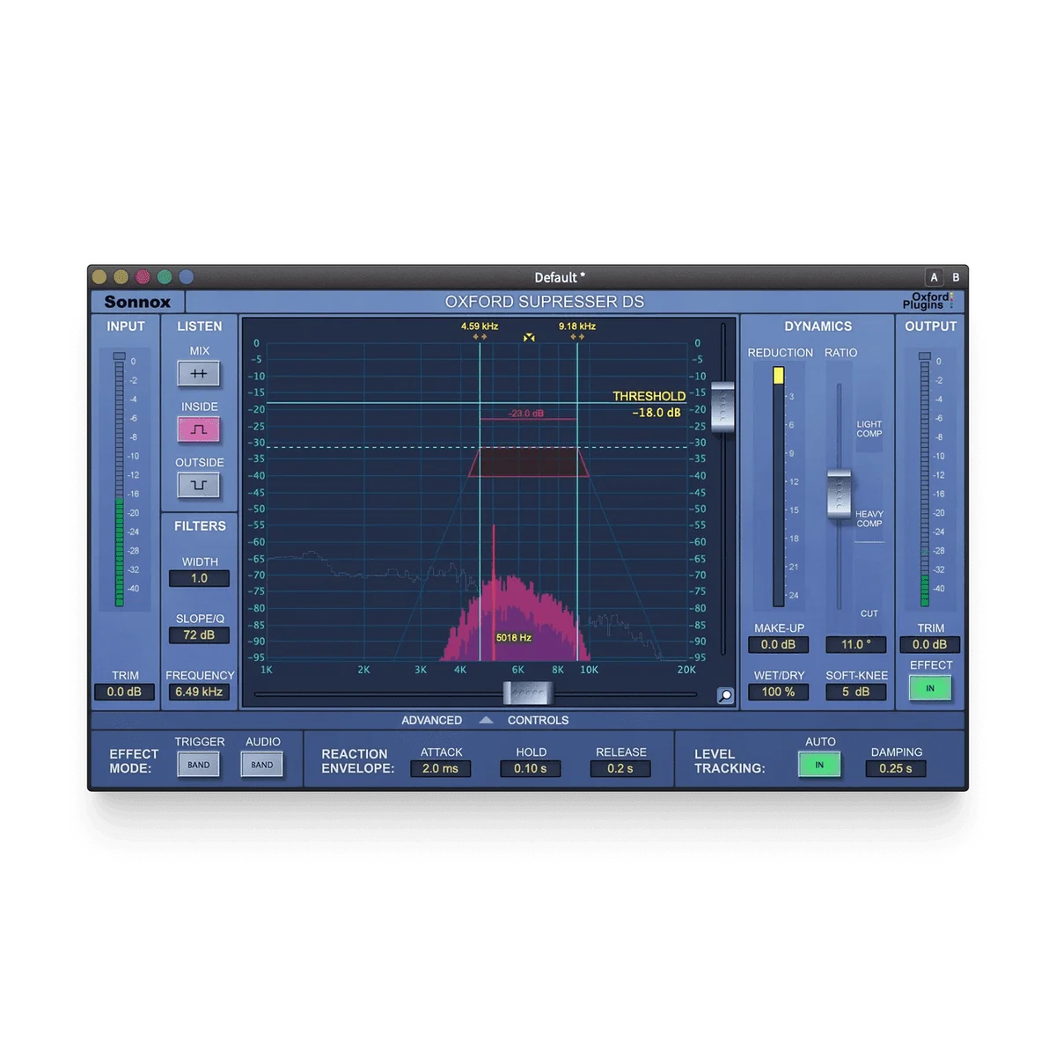Click the red reduction band trapezoid
The width and height of the screenshot is (1056, 1056).
click(529, 462)
